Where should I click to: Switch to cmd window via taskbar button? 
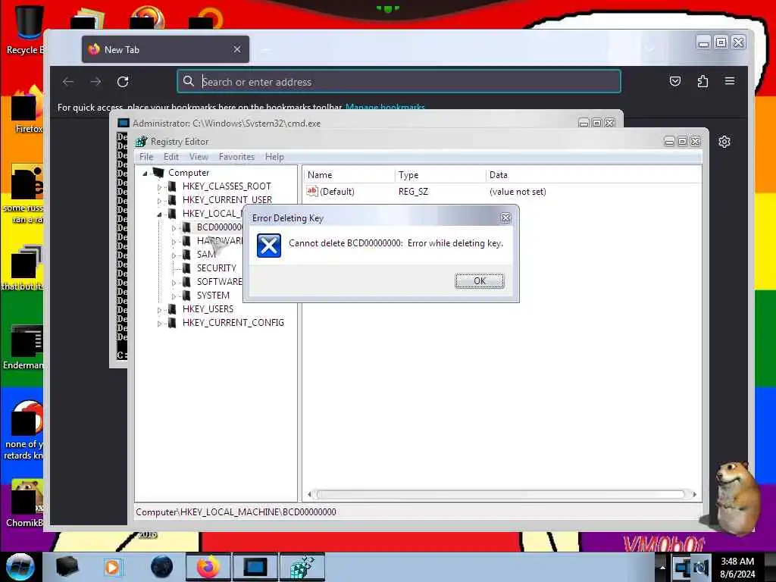coord(255,567)
